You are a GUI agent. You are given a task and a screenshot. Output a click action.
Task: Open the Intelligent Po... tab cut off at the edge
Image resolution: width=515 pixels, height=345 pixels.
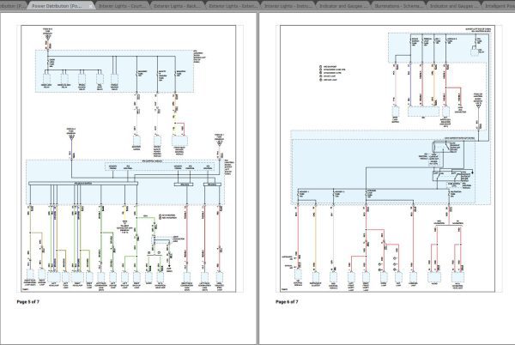point(498,6)
